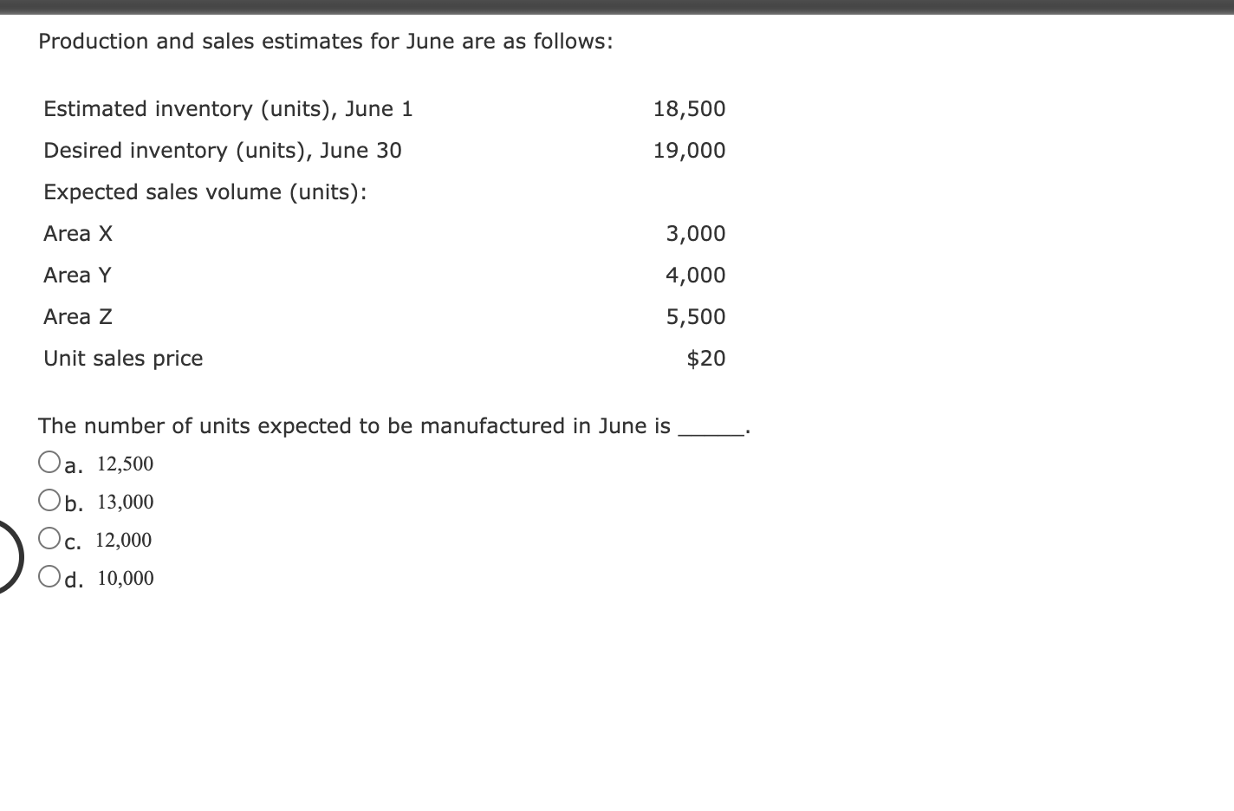Click the Estimated inventory June 1 row

click(229, 108)
